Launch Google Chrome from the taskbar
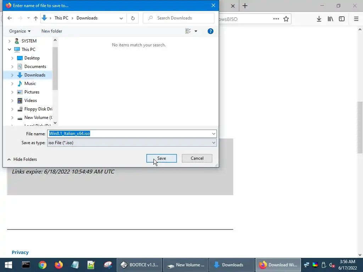Image resolution: width=363 pixels, height=272 pixels. (43, 265)
